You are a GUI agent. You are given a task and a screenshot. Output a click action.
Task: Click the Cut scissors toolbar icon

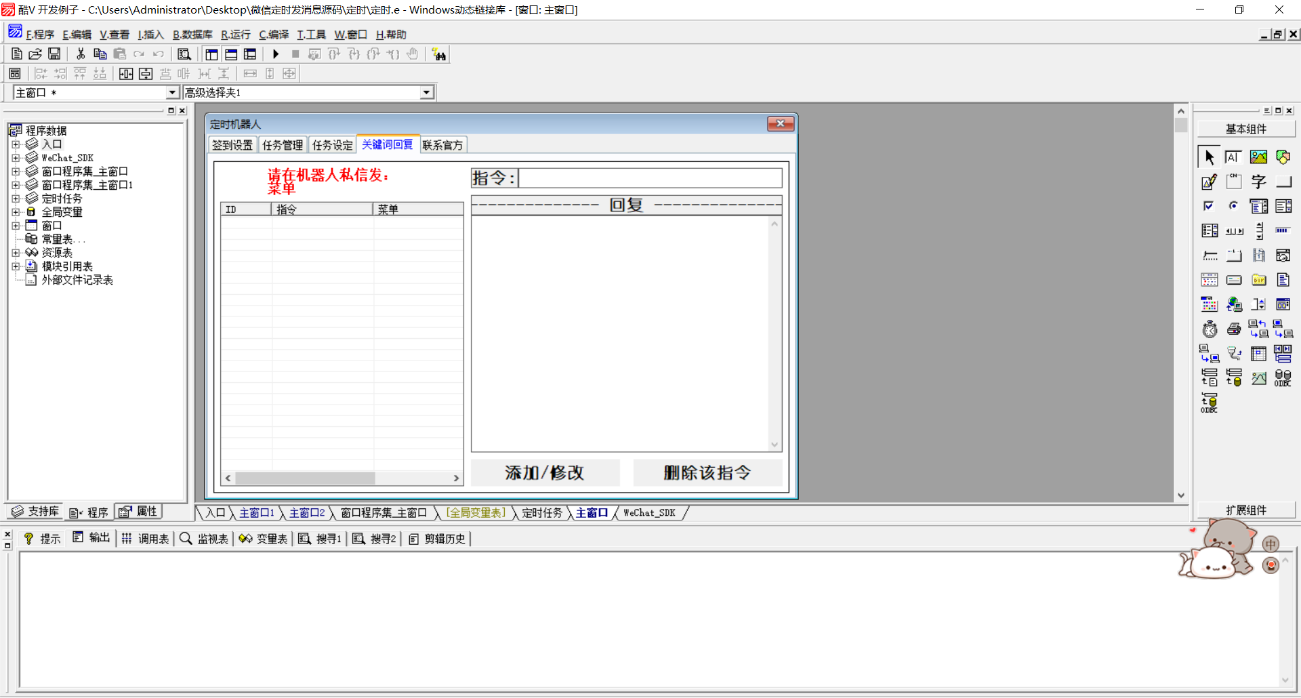point(81,54)
